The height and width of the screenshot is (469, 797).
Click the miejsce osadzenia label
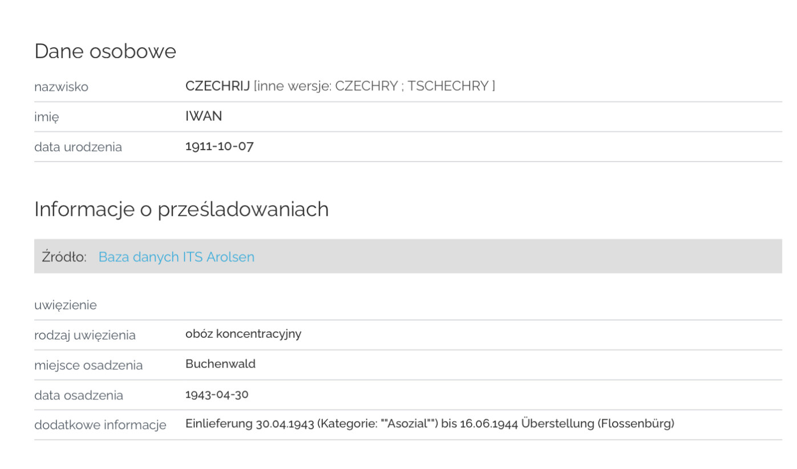pyautogui.click(x=88, y=365)
